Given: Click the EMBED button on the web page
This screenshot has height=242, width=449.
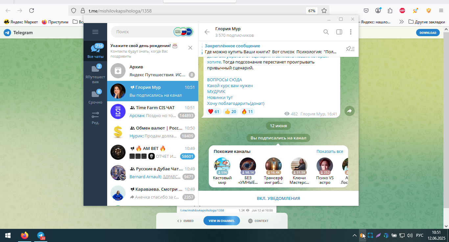Looking at the screenshot, I should pos(185,221).
